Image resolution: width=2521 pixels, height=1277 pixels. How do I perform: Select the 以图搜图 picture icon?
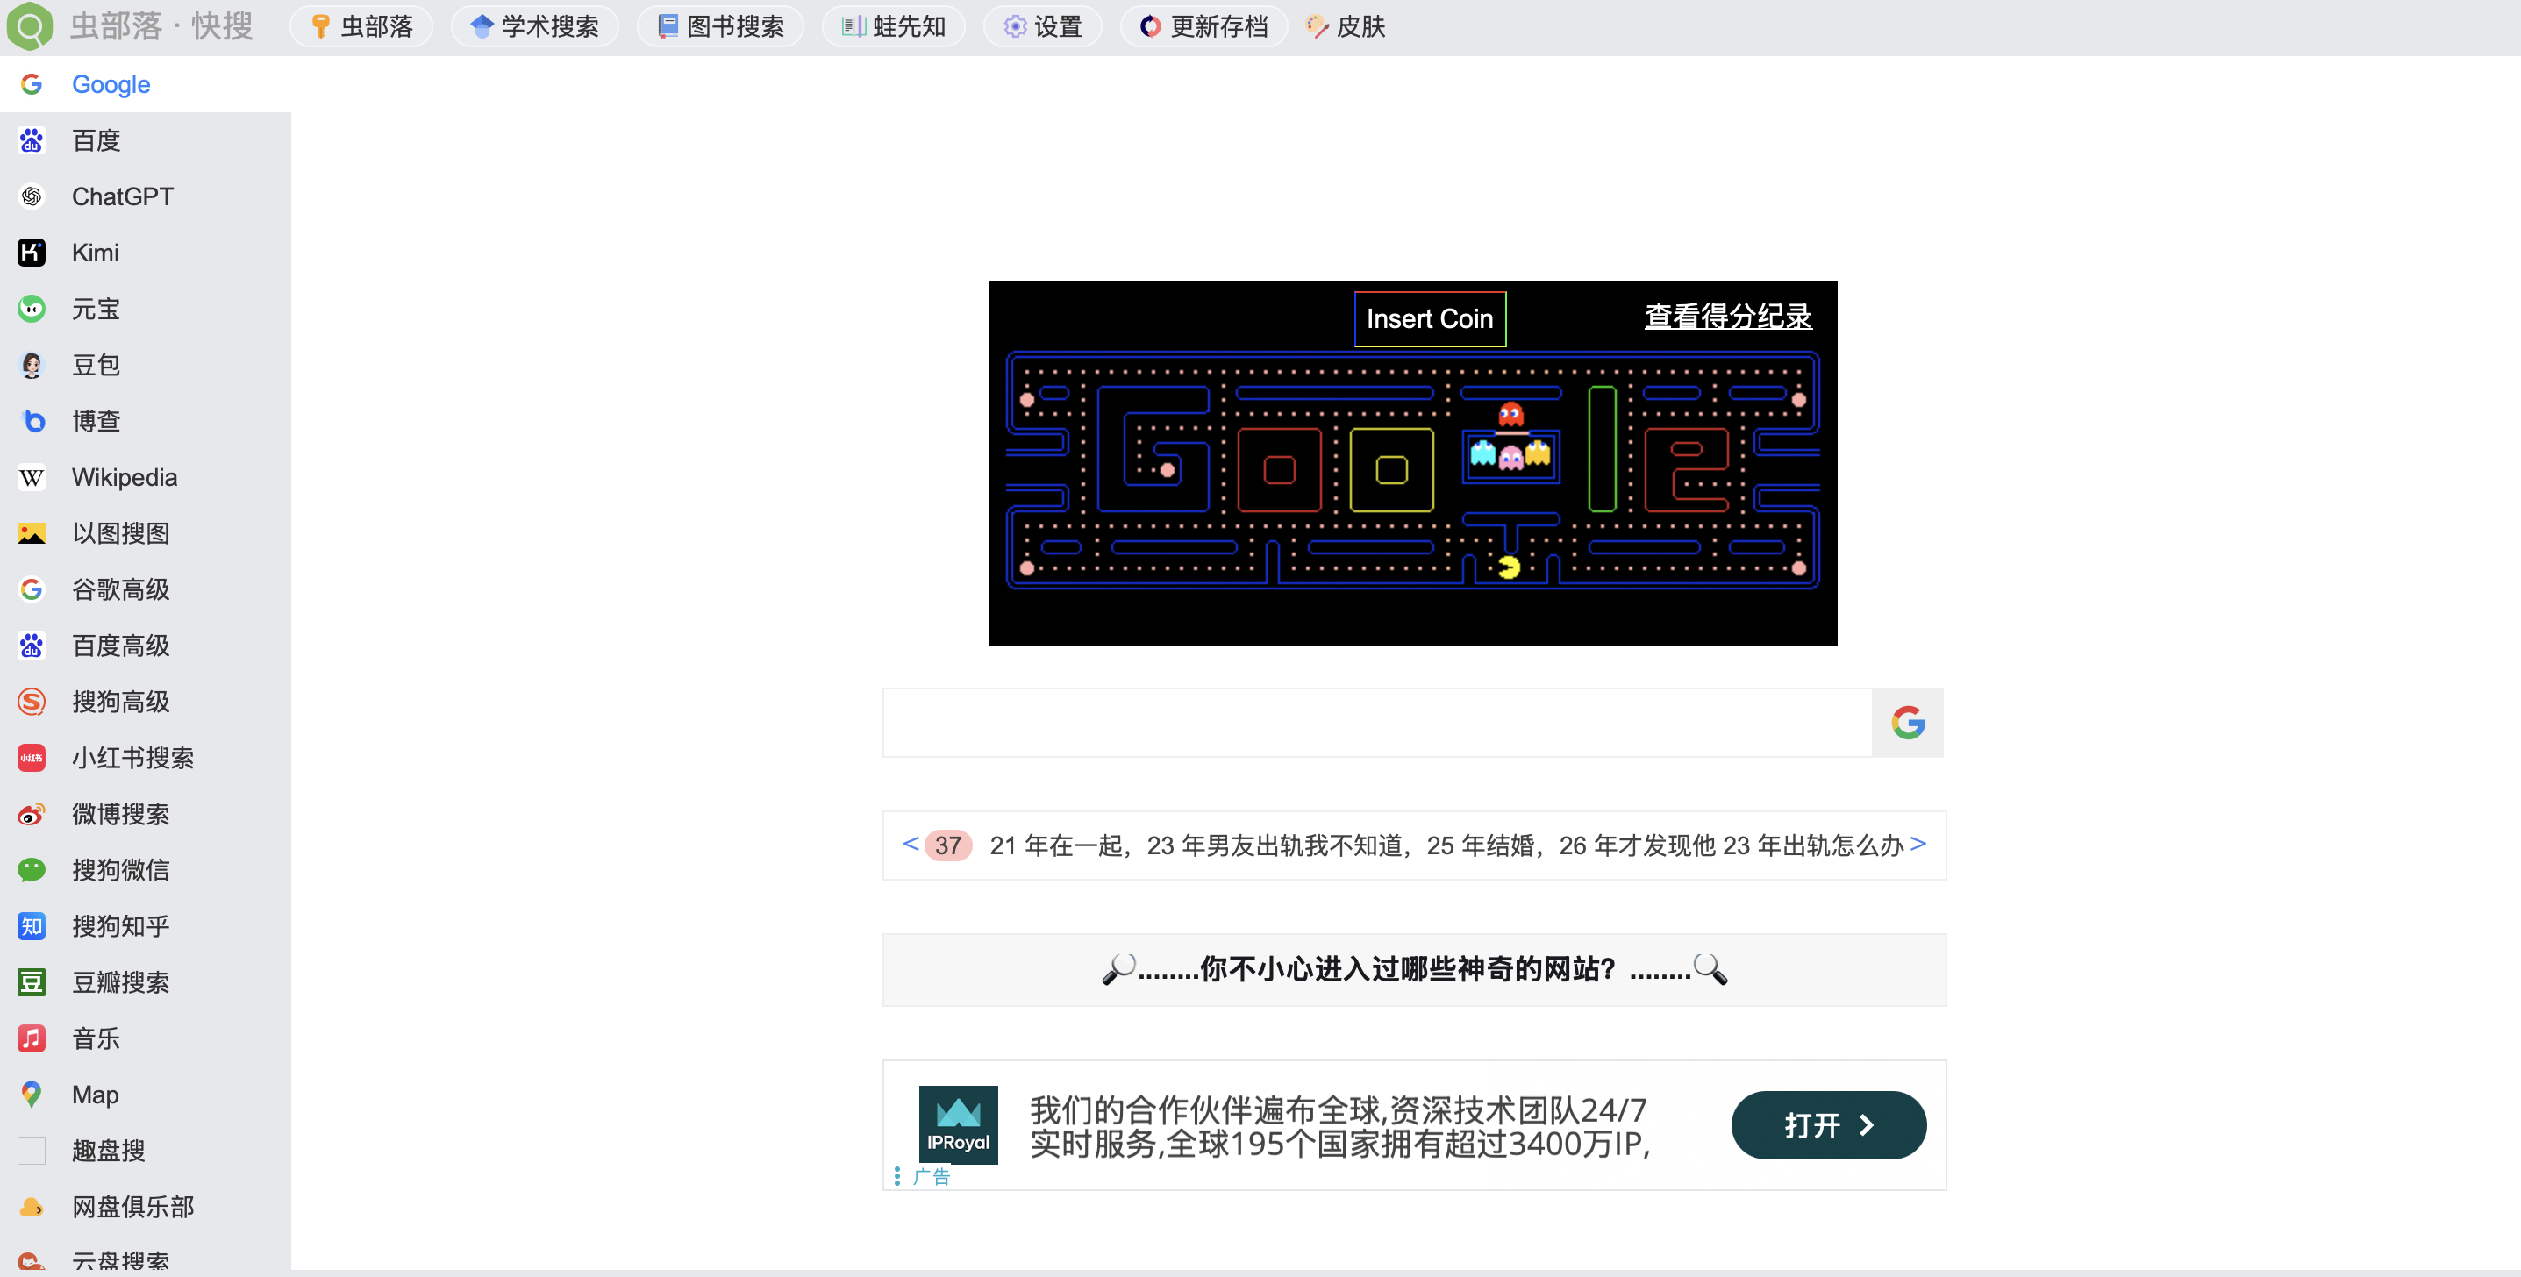pyautogui.click(x=32, y=533)
